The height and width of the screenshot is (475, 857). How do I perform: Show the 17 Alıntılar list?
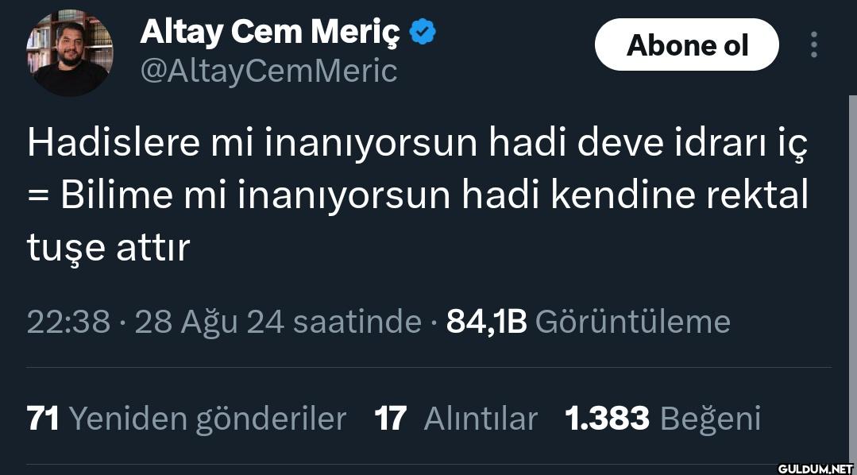[x=456, y=418]
